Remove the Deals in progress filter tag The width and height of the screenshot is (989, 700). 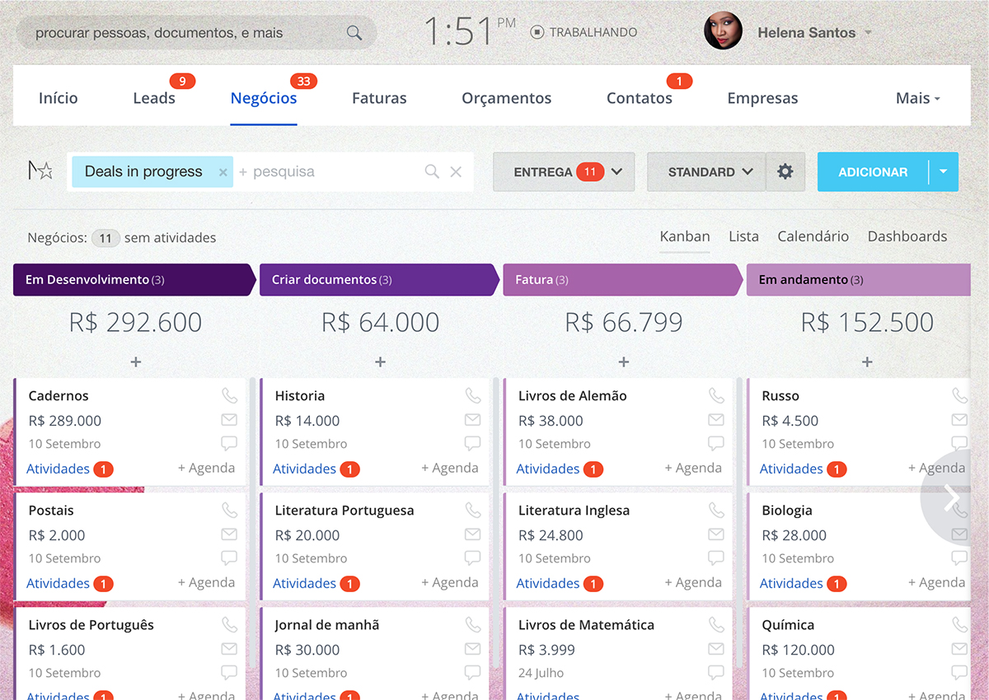tap(223, 172)
